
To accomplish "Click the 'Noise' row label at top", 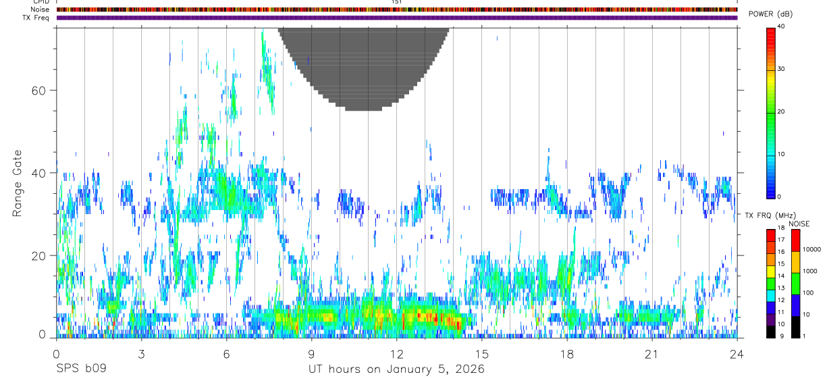I will point(40,9).
